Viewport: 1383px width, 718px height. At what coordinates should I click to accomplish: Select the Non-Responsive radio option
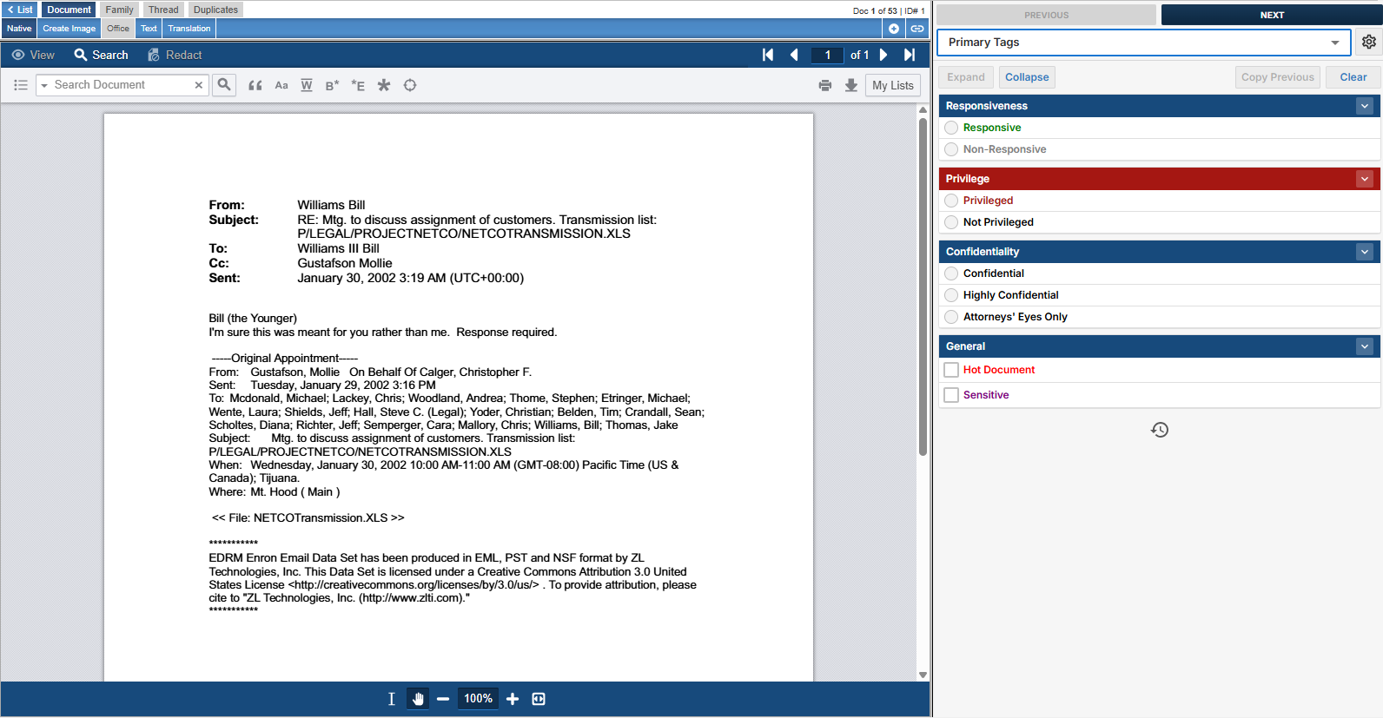tap(951, 149)
